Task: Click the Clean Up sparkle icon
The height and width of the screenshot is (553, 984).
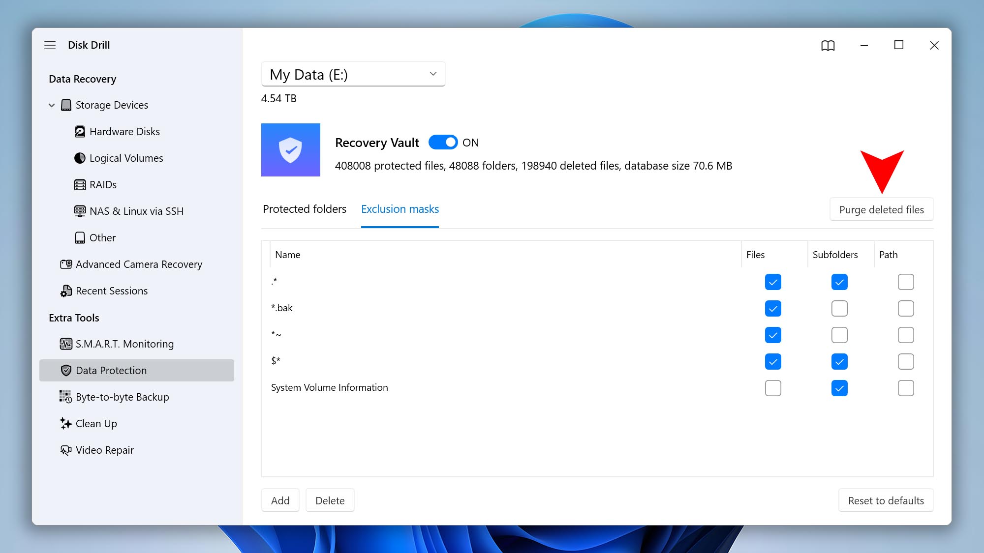Action: tap(66, 424)
